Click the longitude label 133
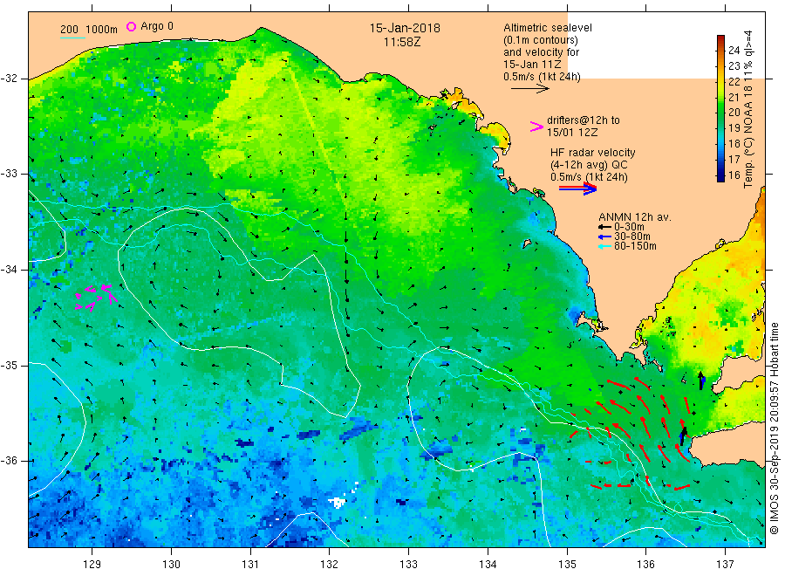This screenshot has width=785, height=576. click(x=408, y=564)
